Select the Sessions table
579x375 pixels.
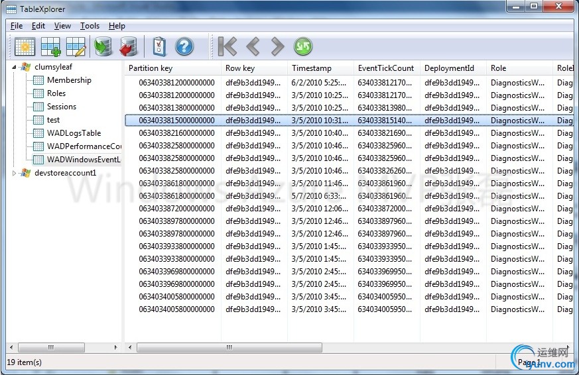point(61,107)
